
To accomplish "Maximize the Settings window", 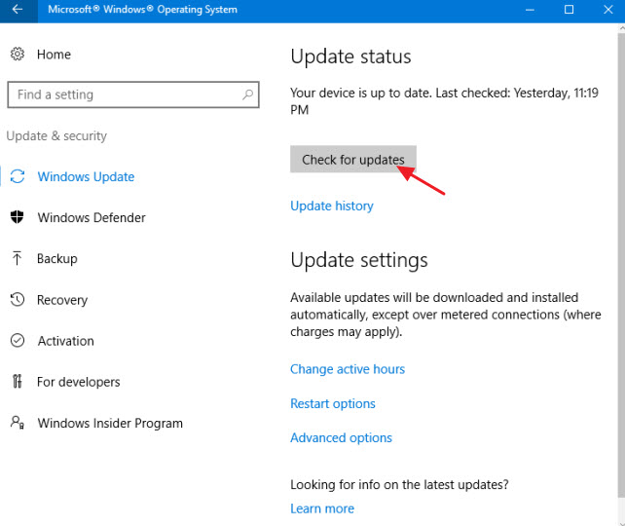I will (x=570, y=10).
